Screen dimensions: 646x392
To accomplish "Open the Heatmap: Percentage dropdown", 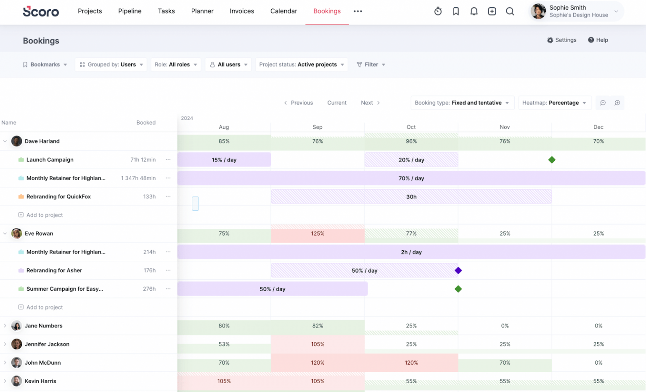I will [x=554, y=103].
